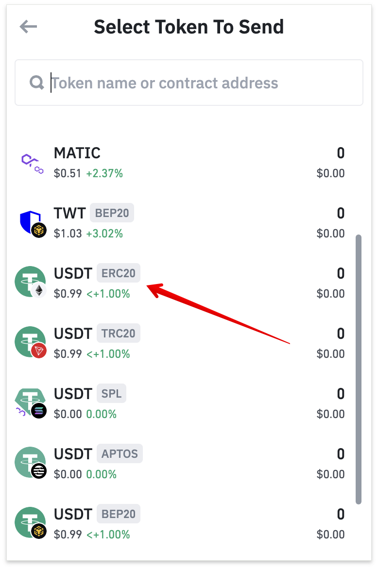Choose the MATIC token name

click(x=77, y=153)
